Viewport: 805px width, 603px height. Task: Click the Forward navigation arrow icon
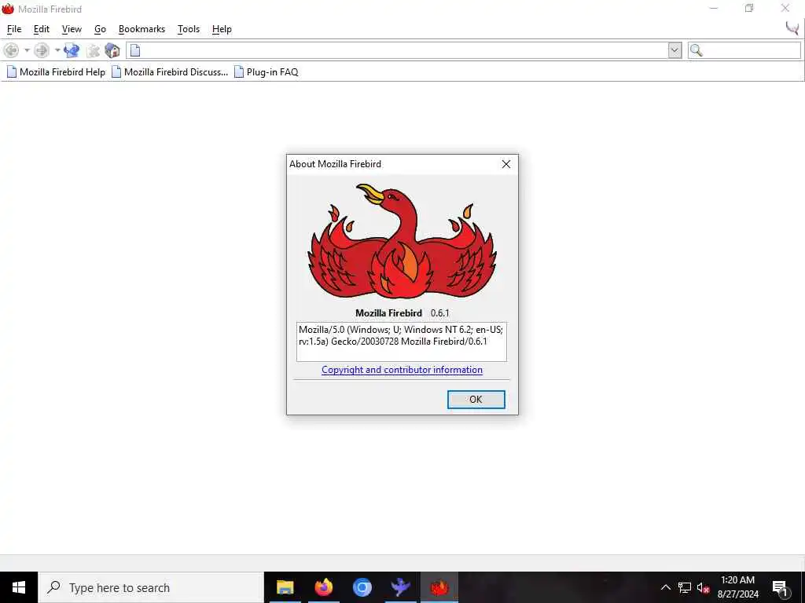[x=42, y=50]
